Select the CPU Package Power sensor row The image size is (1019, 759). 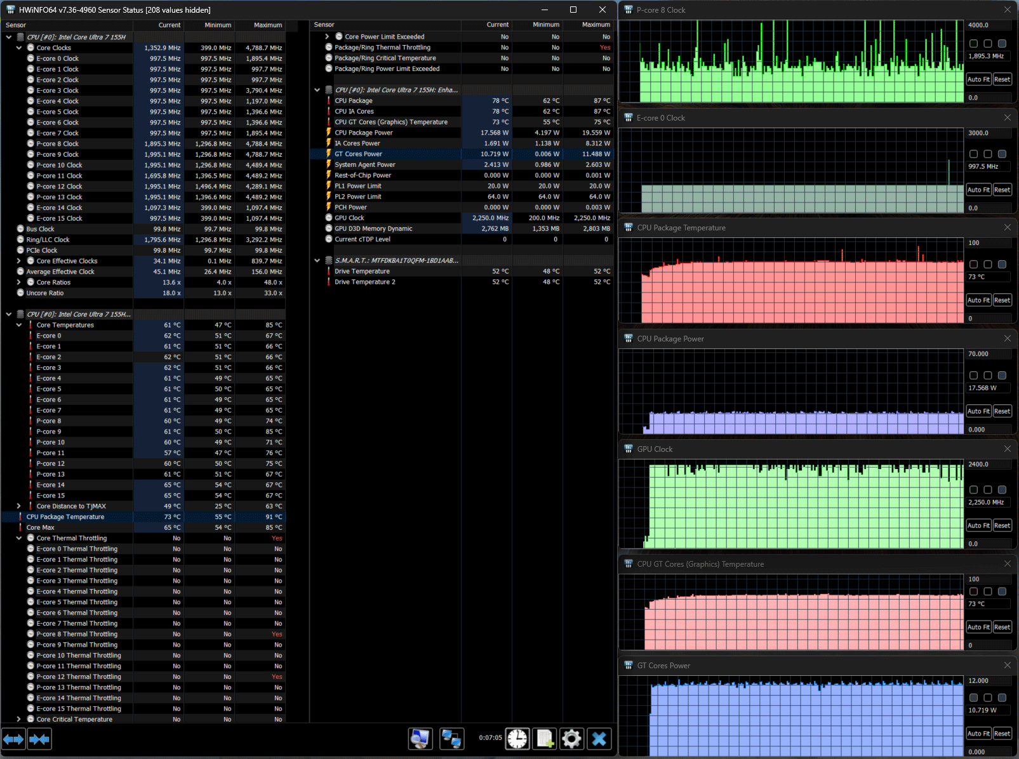click(x=462, y=133)
